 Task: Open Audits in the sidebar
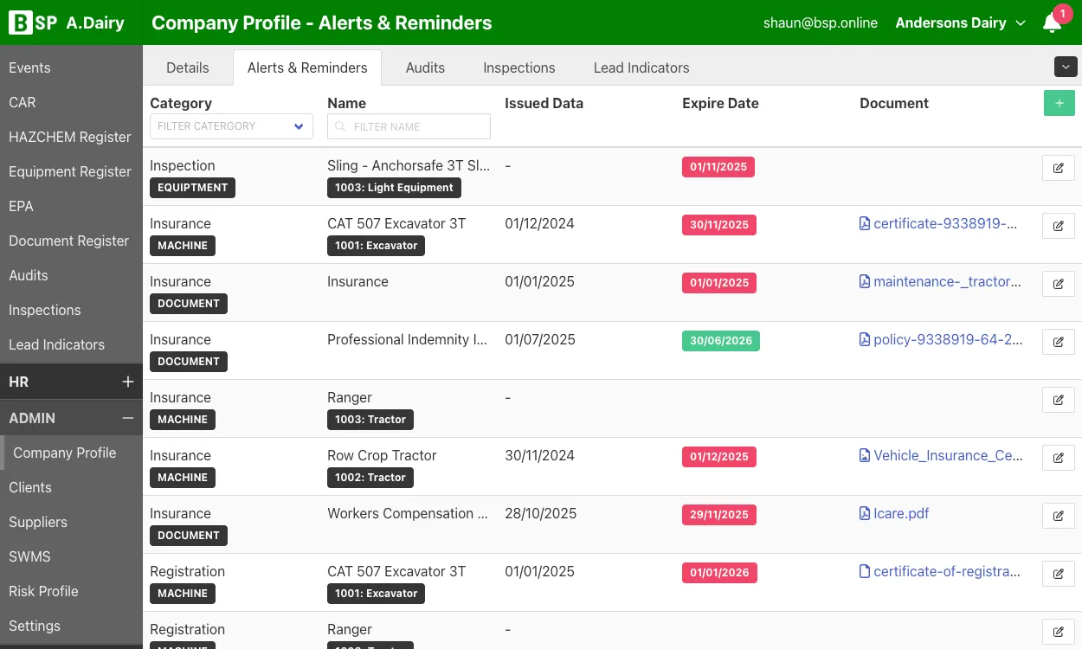(71, 275)
